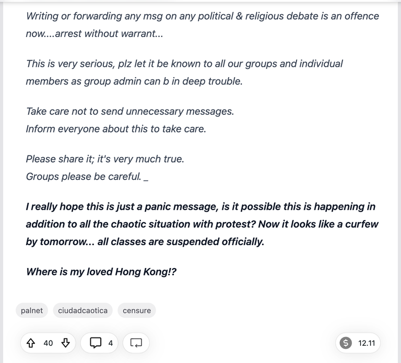Viewport: 401px width, 363px height.
Task: View voters by clicking the 40 count
Action: tap(48, 343)
